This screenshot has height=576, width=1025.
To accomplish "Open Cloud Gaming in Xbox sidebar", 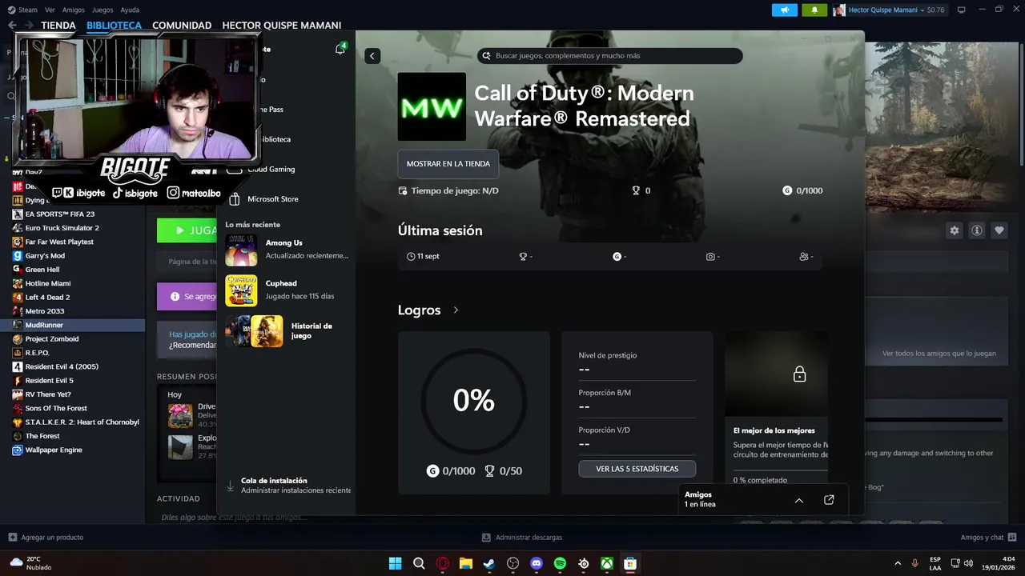I will pos(271,170).
